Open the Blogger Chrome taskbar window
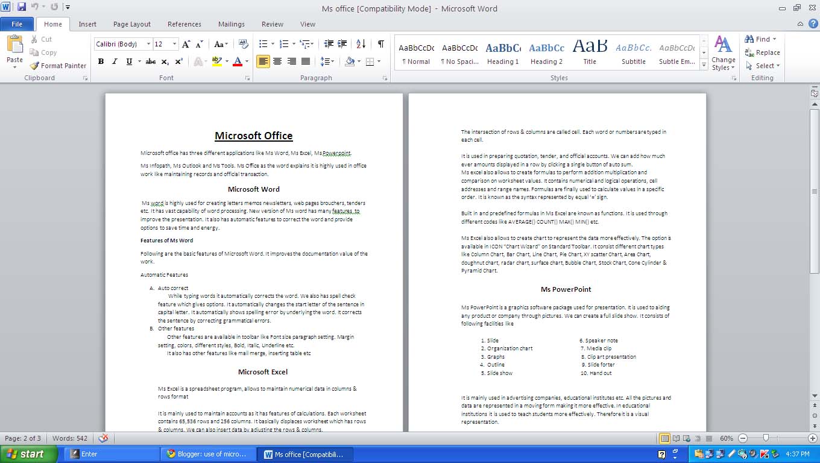 (207, 454)
